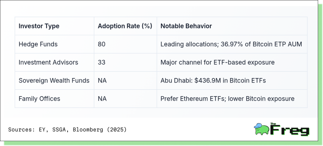Click the NA cell for Family Offices

102,99
